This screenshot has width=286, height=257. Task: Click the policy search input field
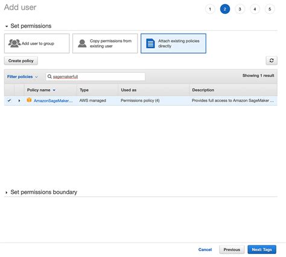coord(95,76)
